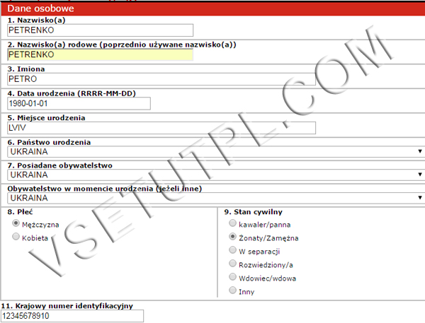This screenshot has width=425, height=323.
Task: Choose Żonaty/Zamężna marital status
Action: click(232, 237)
